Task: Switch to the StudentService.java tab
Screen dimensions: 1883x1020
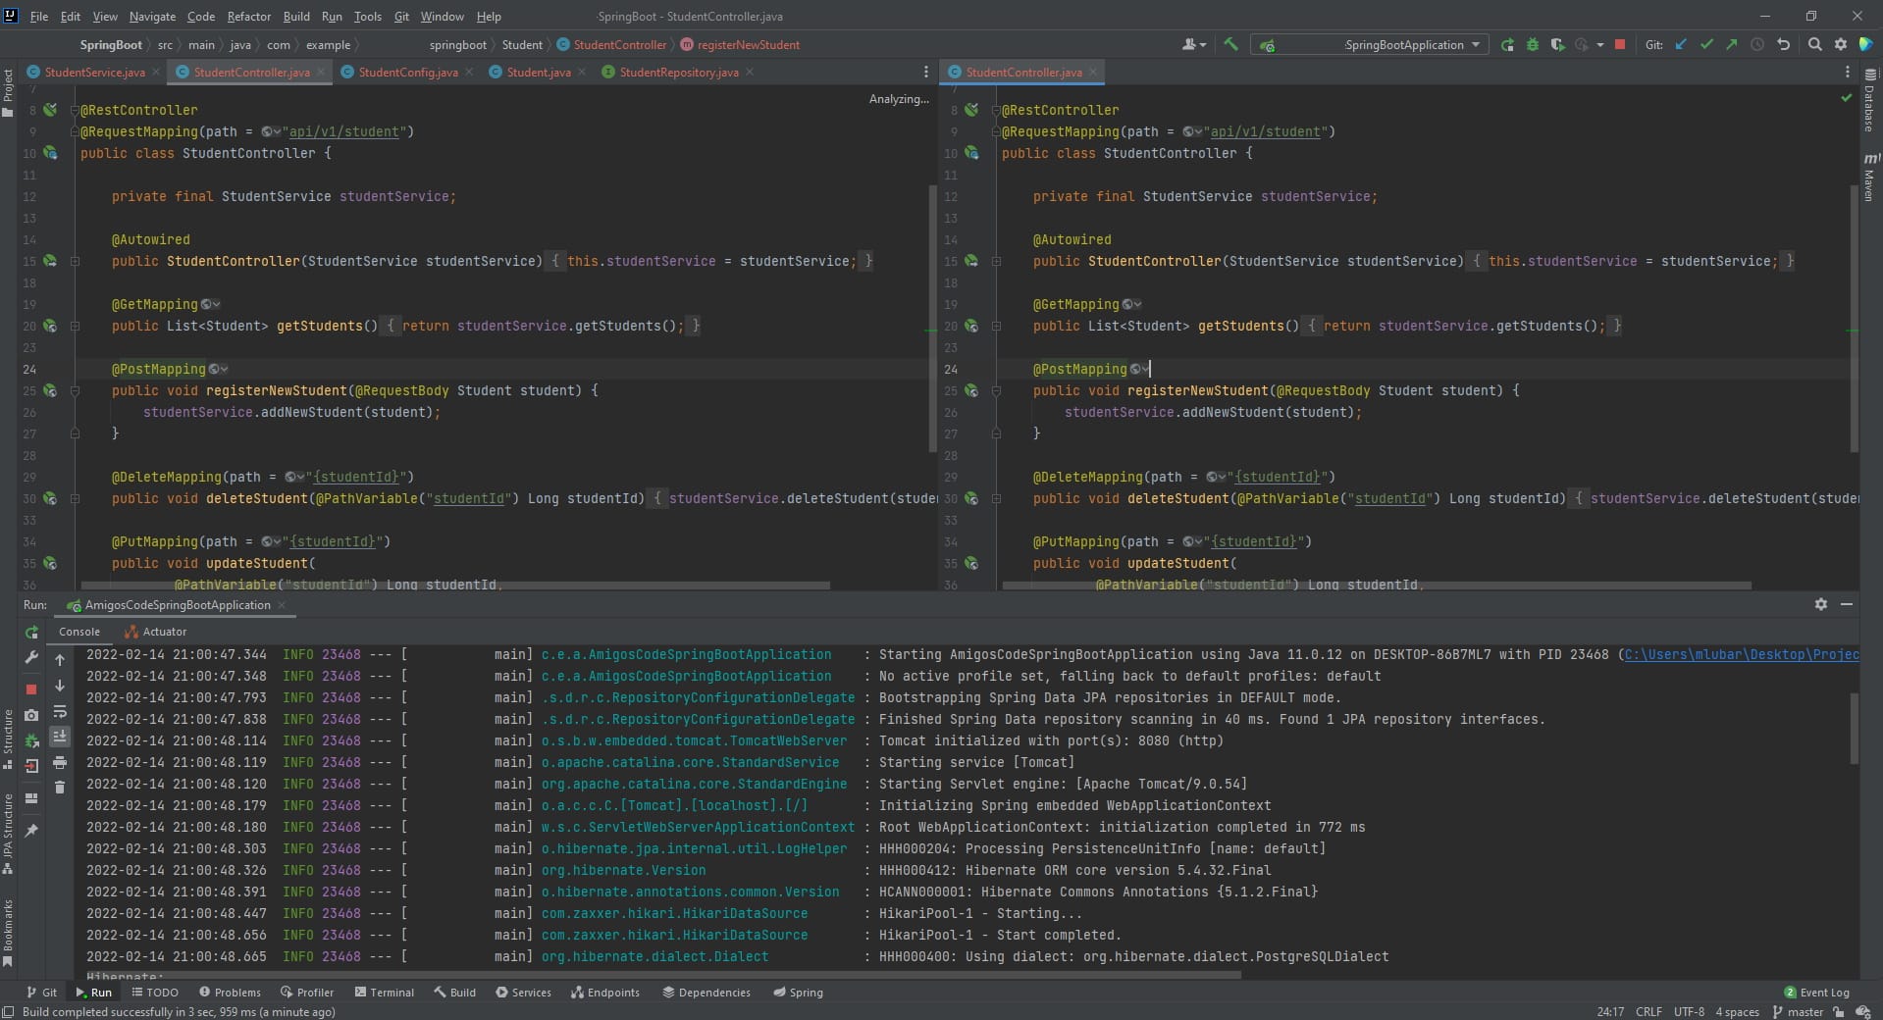Action: pos(94,72)
